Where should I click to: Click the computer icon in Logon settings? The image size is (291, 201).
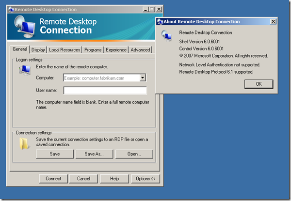[25, 70]
